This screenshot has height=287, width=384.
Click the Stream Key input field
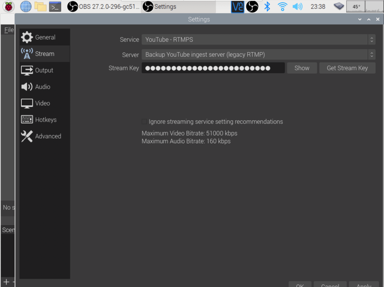[x=213, y=68]
